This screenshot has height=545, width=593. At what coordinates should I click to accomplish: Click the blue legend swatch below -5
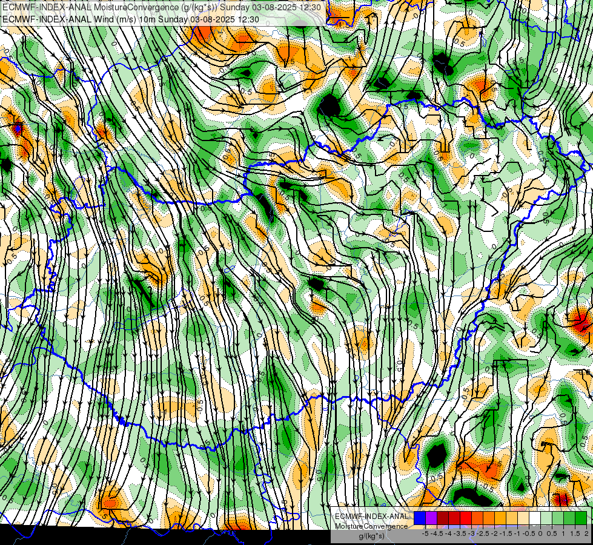click(x=420, y=518)
